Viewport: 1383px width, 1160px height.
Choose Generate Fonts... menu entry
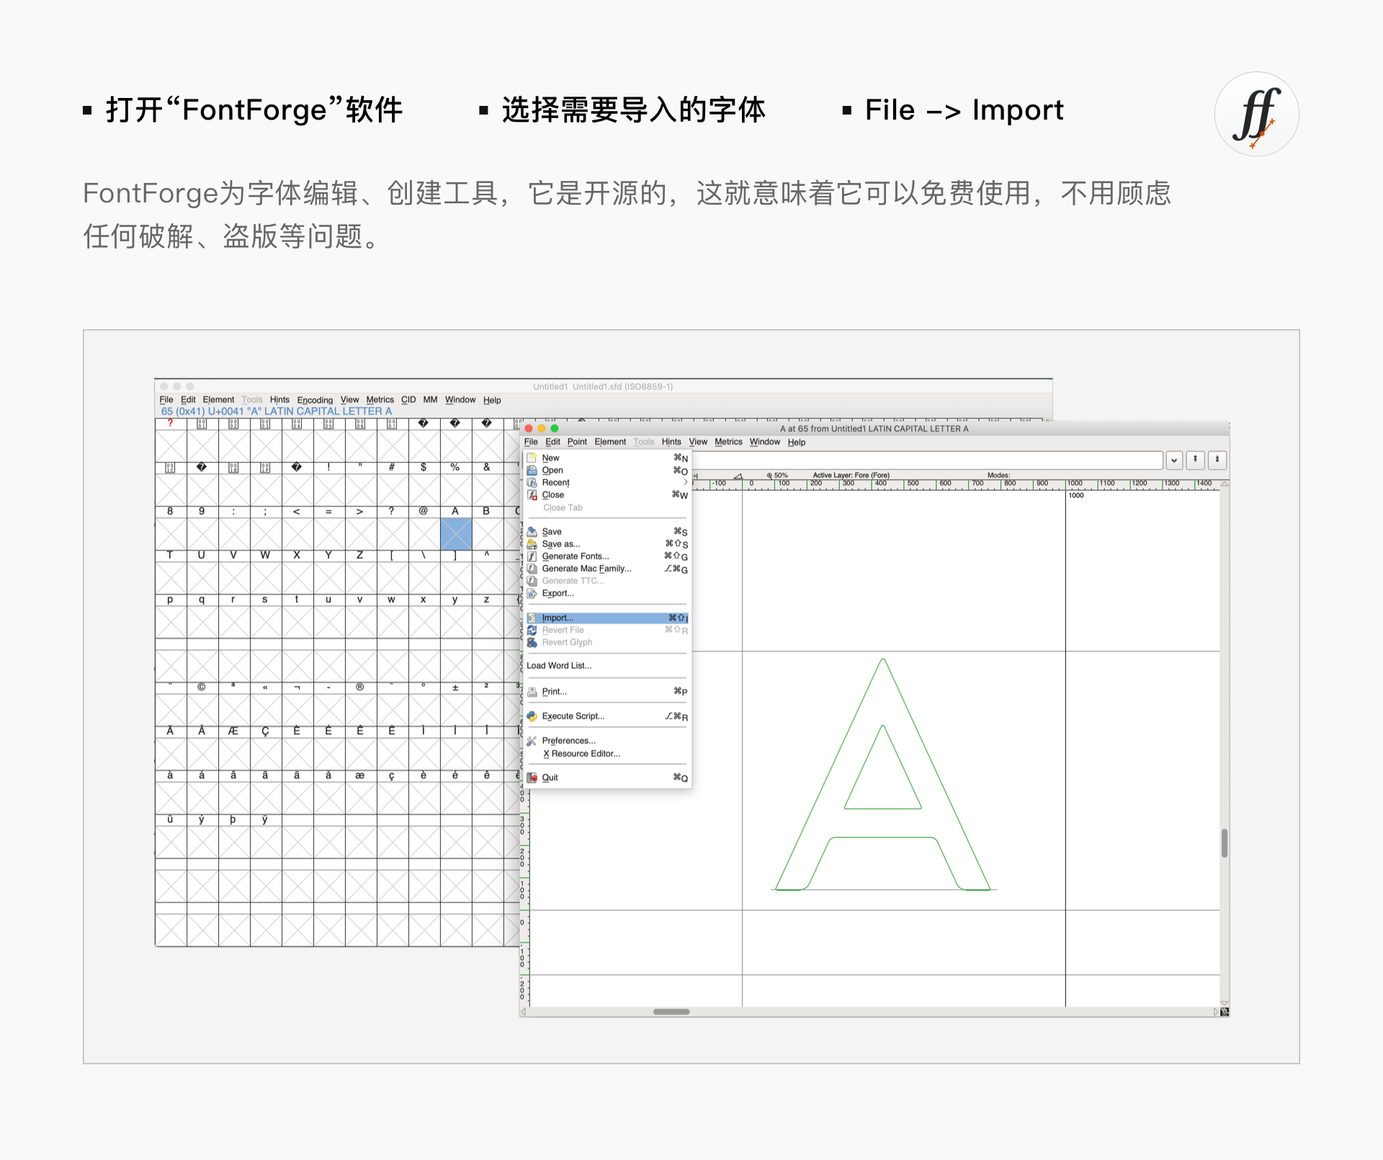click(x=606, y=556)
